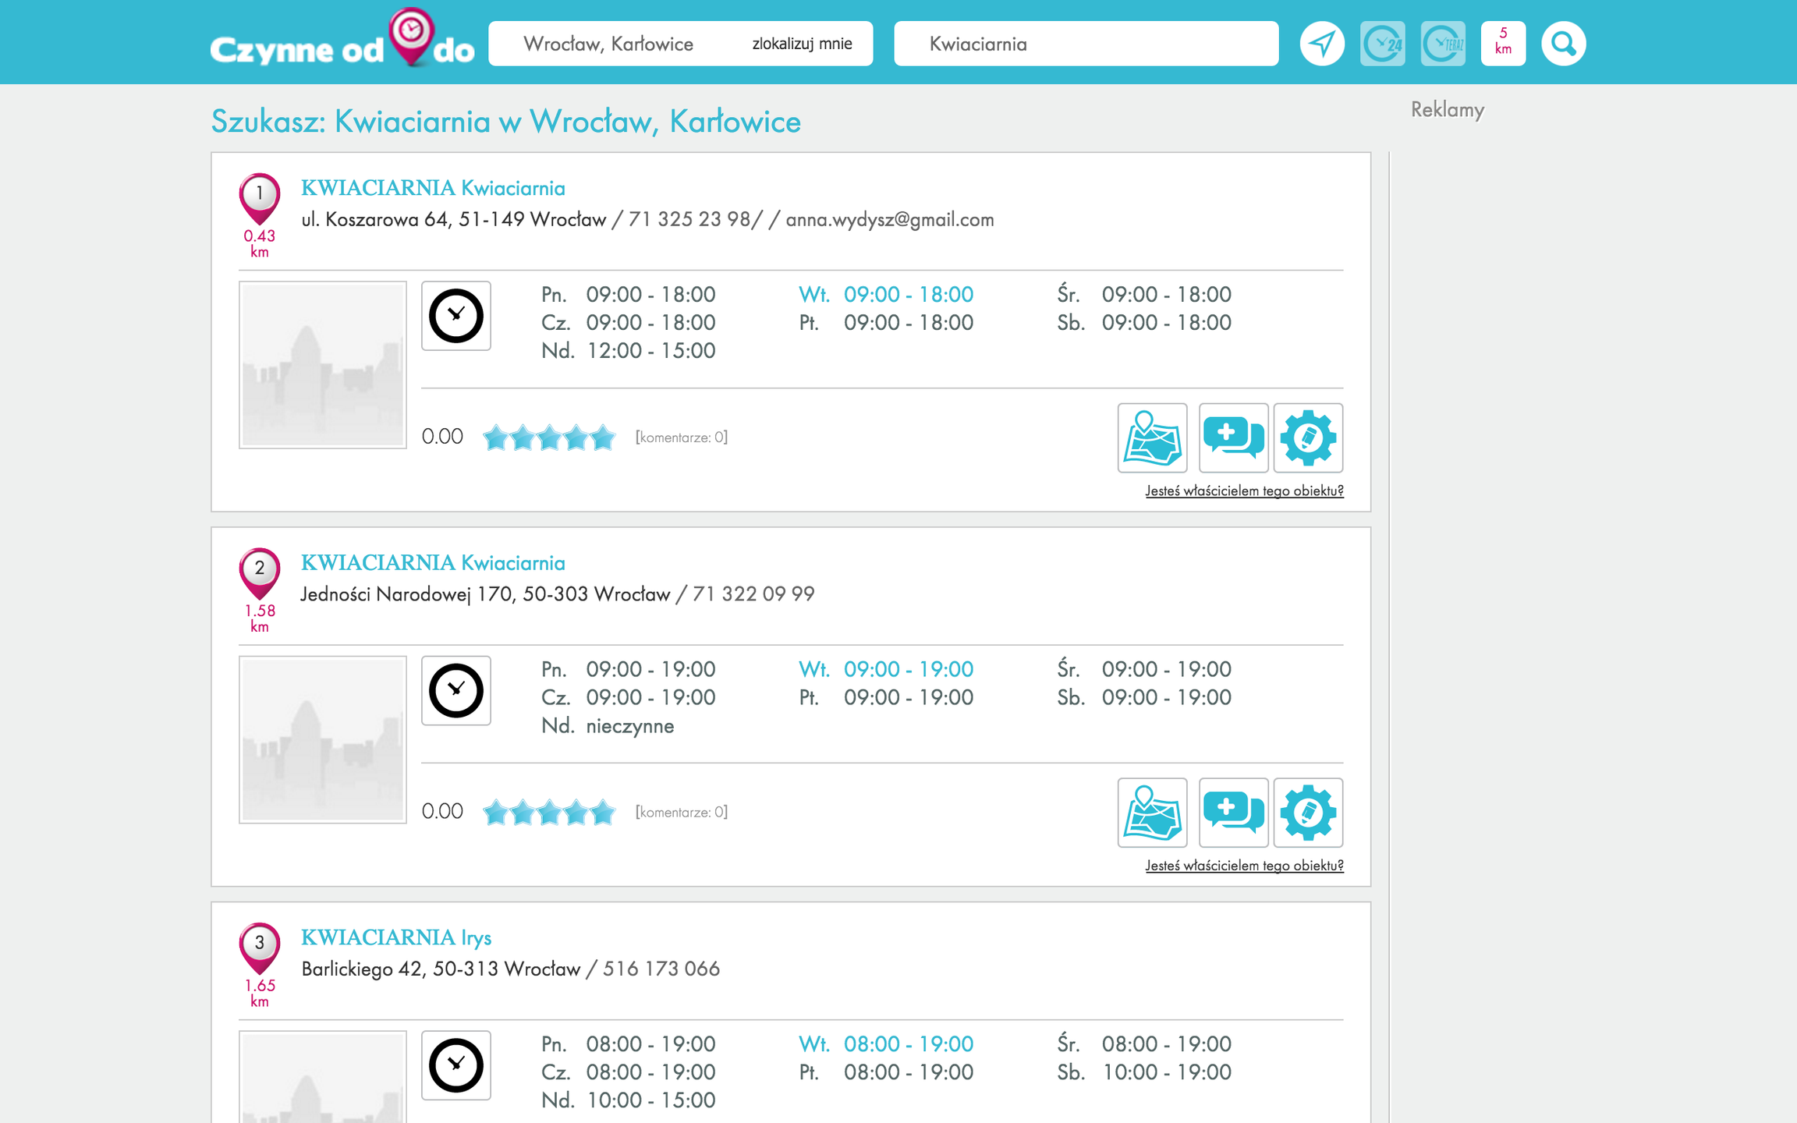This screenshot has width=1797, height=1123.
Task: Click the Reklamy heading
Action: (1448, 109)
